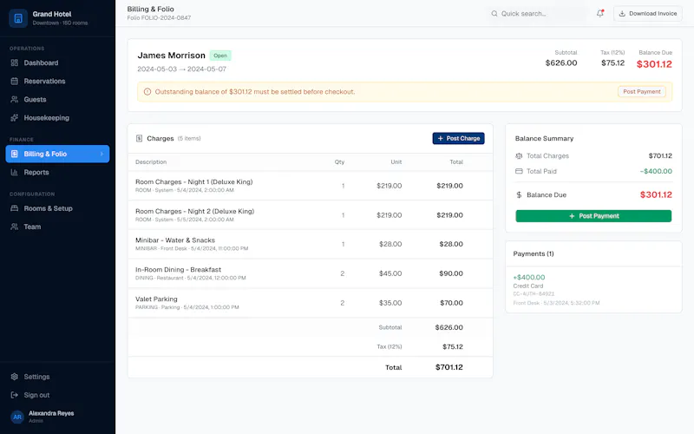This screenshot has height=434, width=694.
Task: Select the Valet Parking row
Action: [311, 303]
